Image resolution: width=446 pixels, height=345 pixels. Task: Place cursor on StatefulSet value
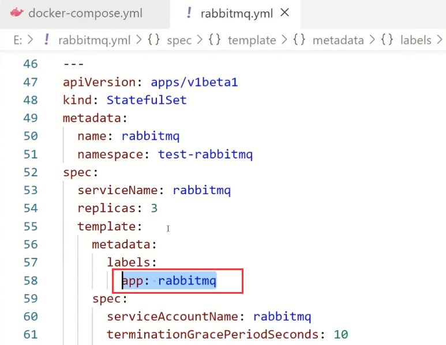pos(147,100)
